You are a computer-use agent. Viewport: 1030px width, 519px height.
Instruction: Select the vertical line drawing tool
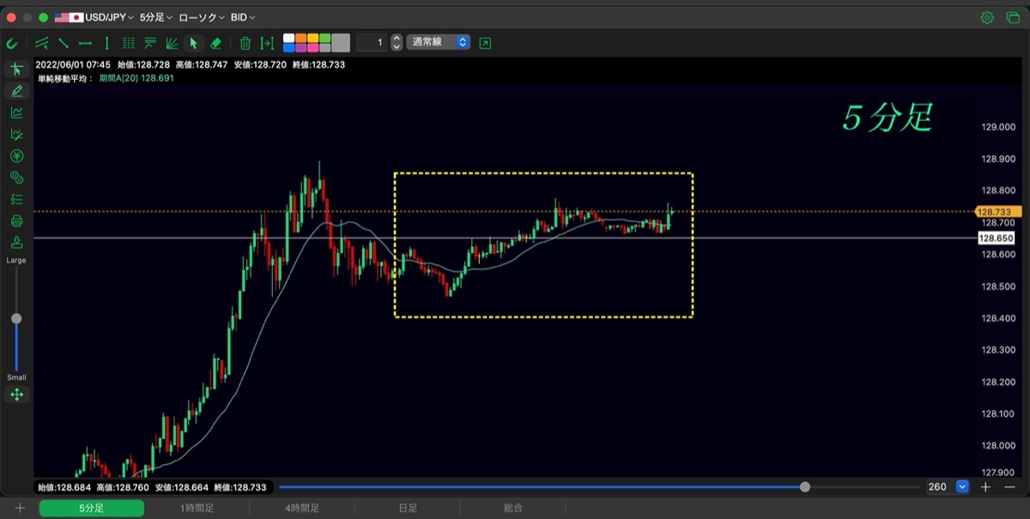[x=107, y=43]
